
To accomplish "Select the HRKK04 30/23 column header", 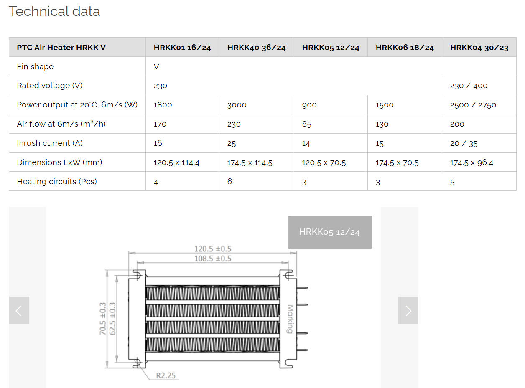I will coord(479,48).
